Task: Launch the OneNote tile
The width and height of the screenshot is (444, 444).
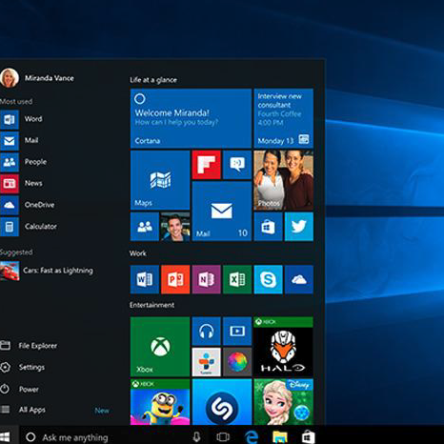Action: (207, 279)
